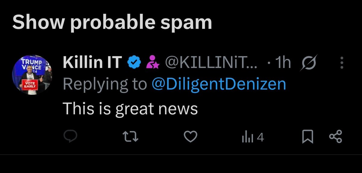Like the post with the heart icon

(190, 137)
